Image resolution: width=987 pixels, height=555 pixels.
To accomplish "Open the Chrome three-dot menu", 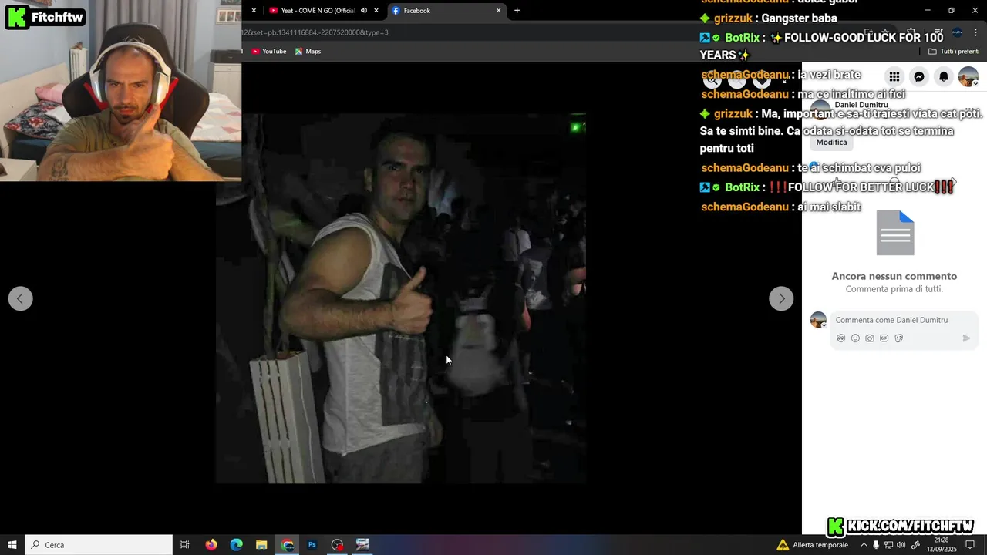I will tap(975, 33).
